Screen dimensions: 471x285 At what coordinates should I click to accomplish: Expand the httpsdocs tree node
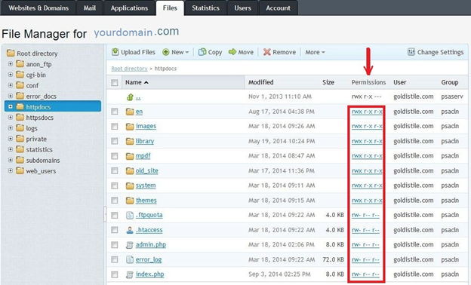tap(11, 118)
